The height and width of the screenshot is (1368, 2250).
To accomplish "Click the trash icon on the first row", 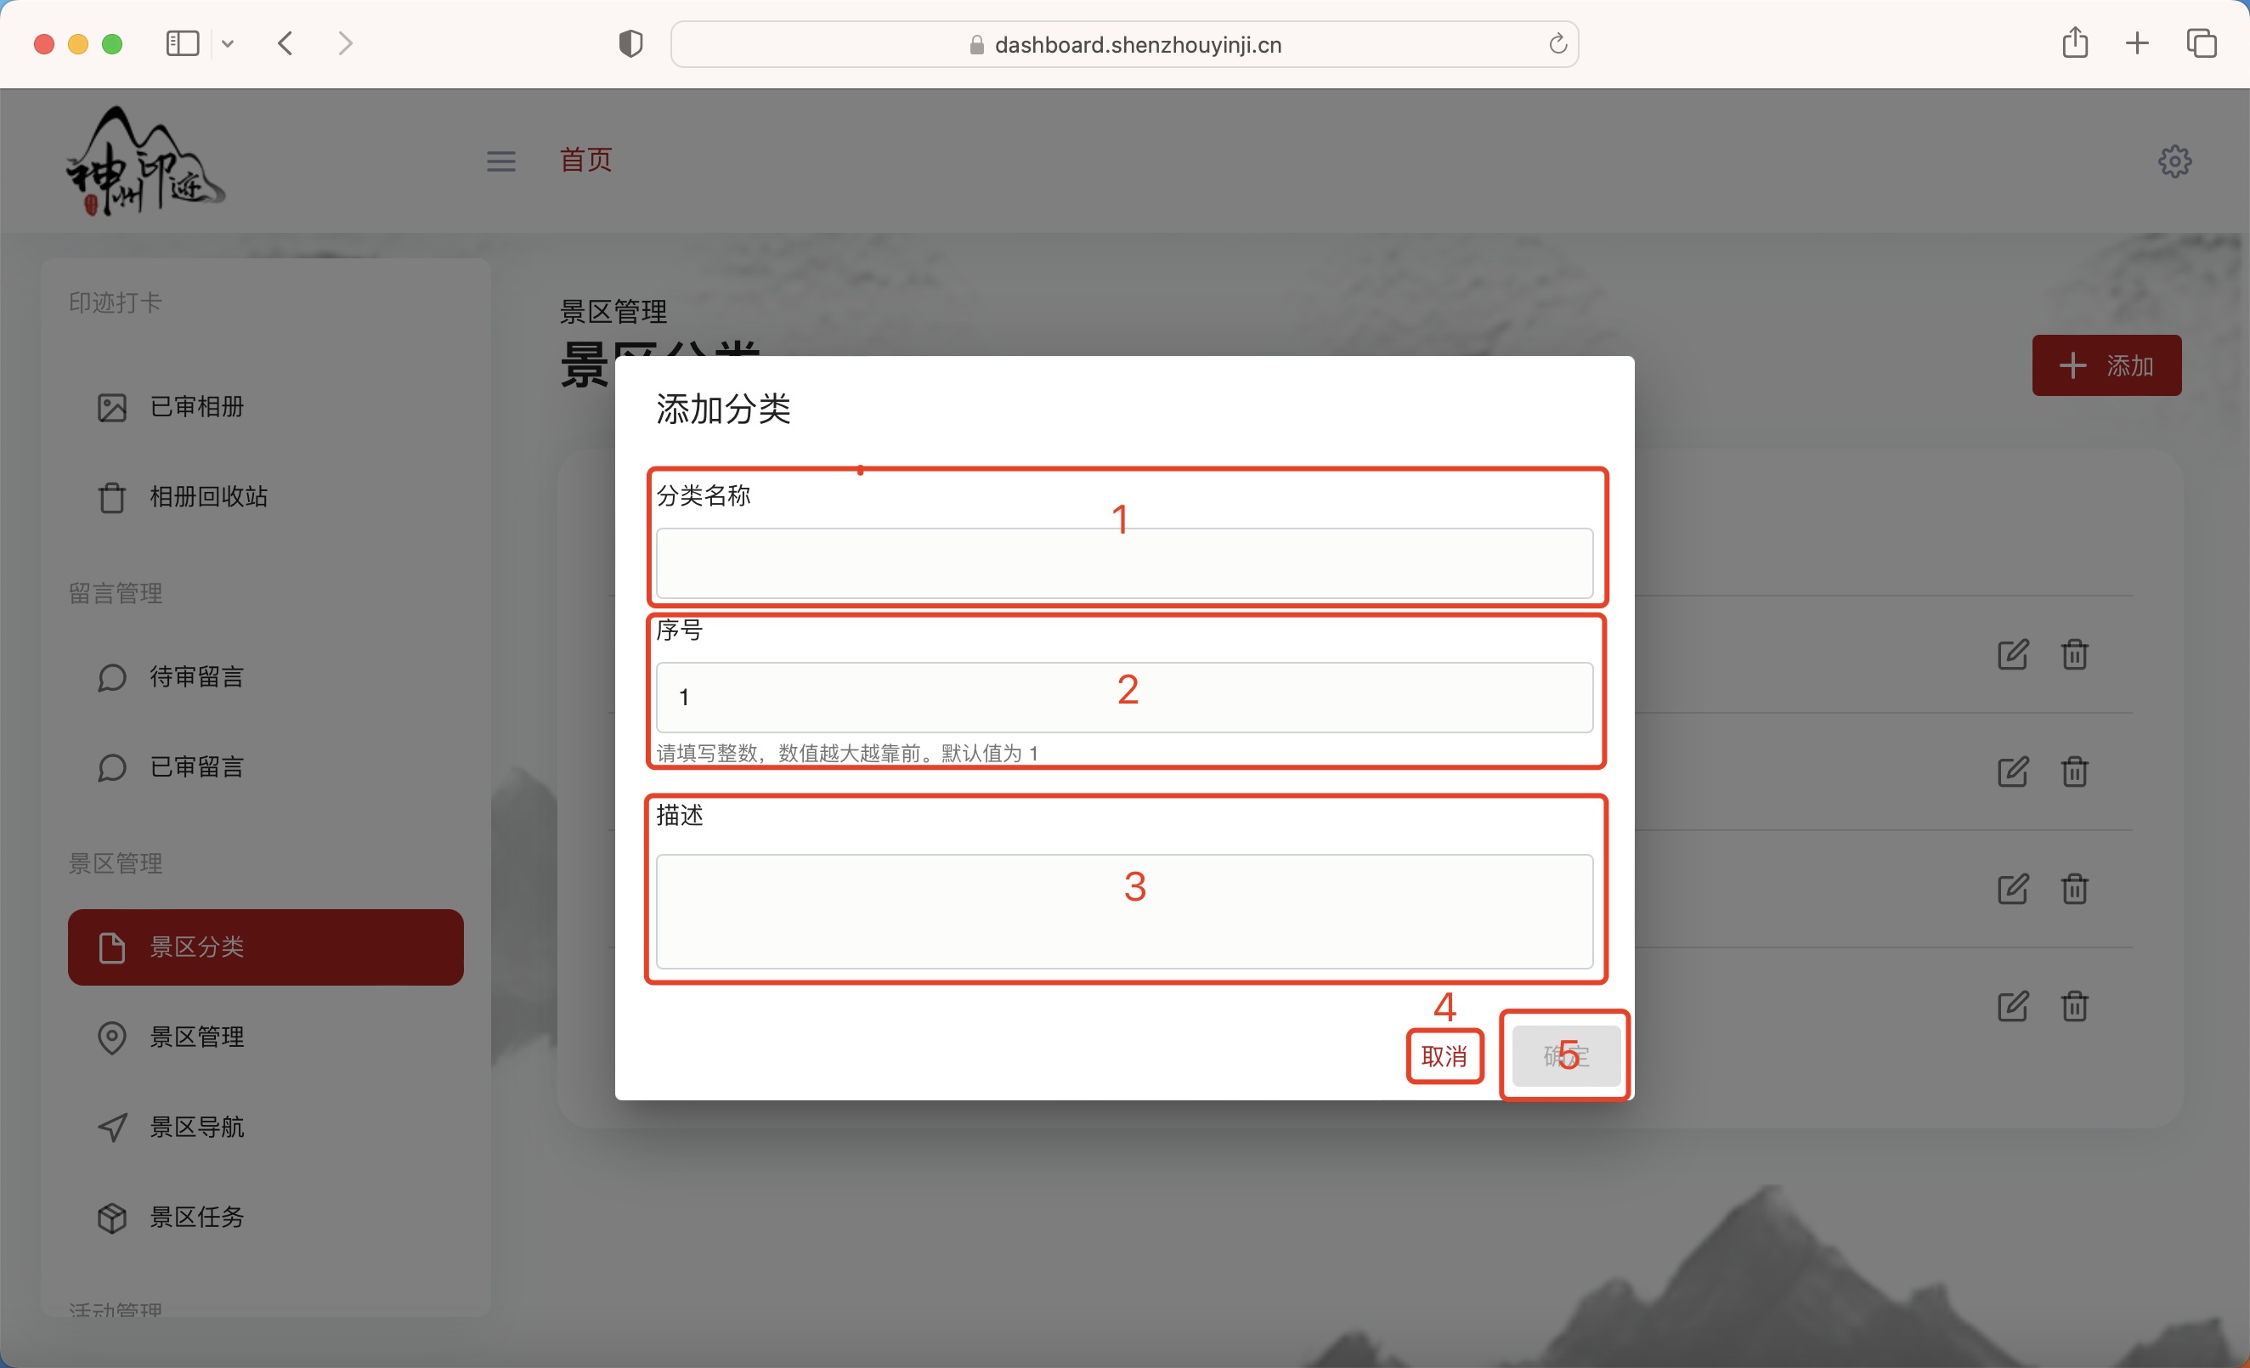I will (x=2074, y=654).
